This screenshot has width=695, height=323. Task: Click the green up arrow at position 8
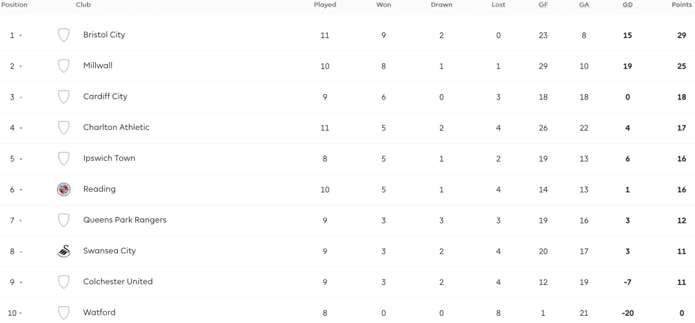point(21,252)
